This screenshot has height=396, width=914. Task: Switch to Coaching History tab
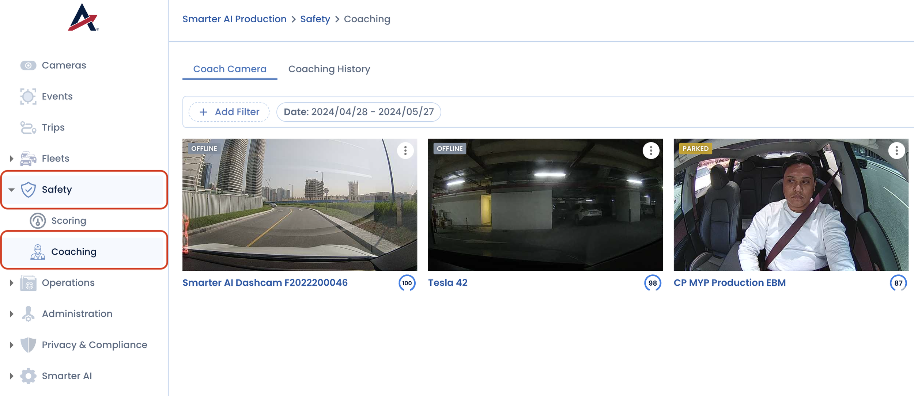[x=329, y=69]
